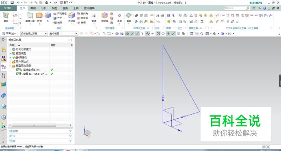
Task: Expand the Dependencies (相依性) panel
Action: (41, 131)
